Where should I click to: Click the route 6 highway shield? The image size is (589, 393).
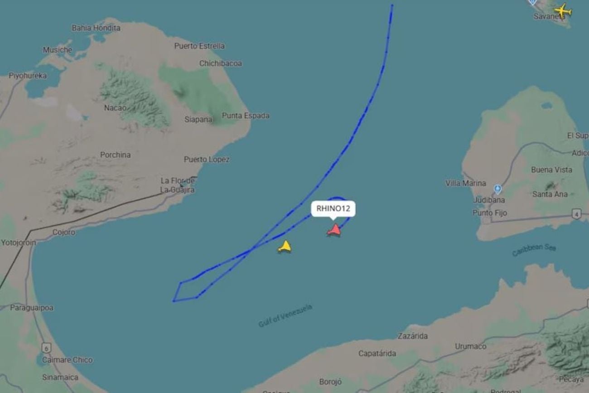[47, 348]
